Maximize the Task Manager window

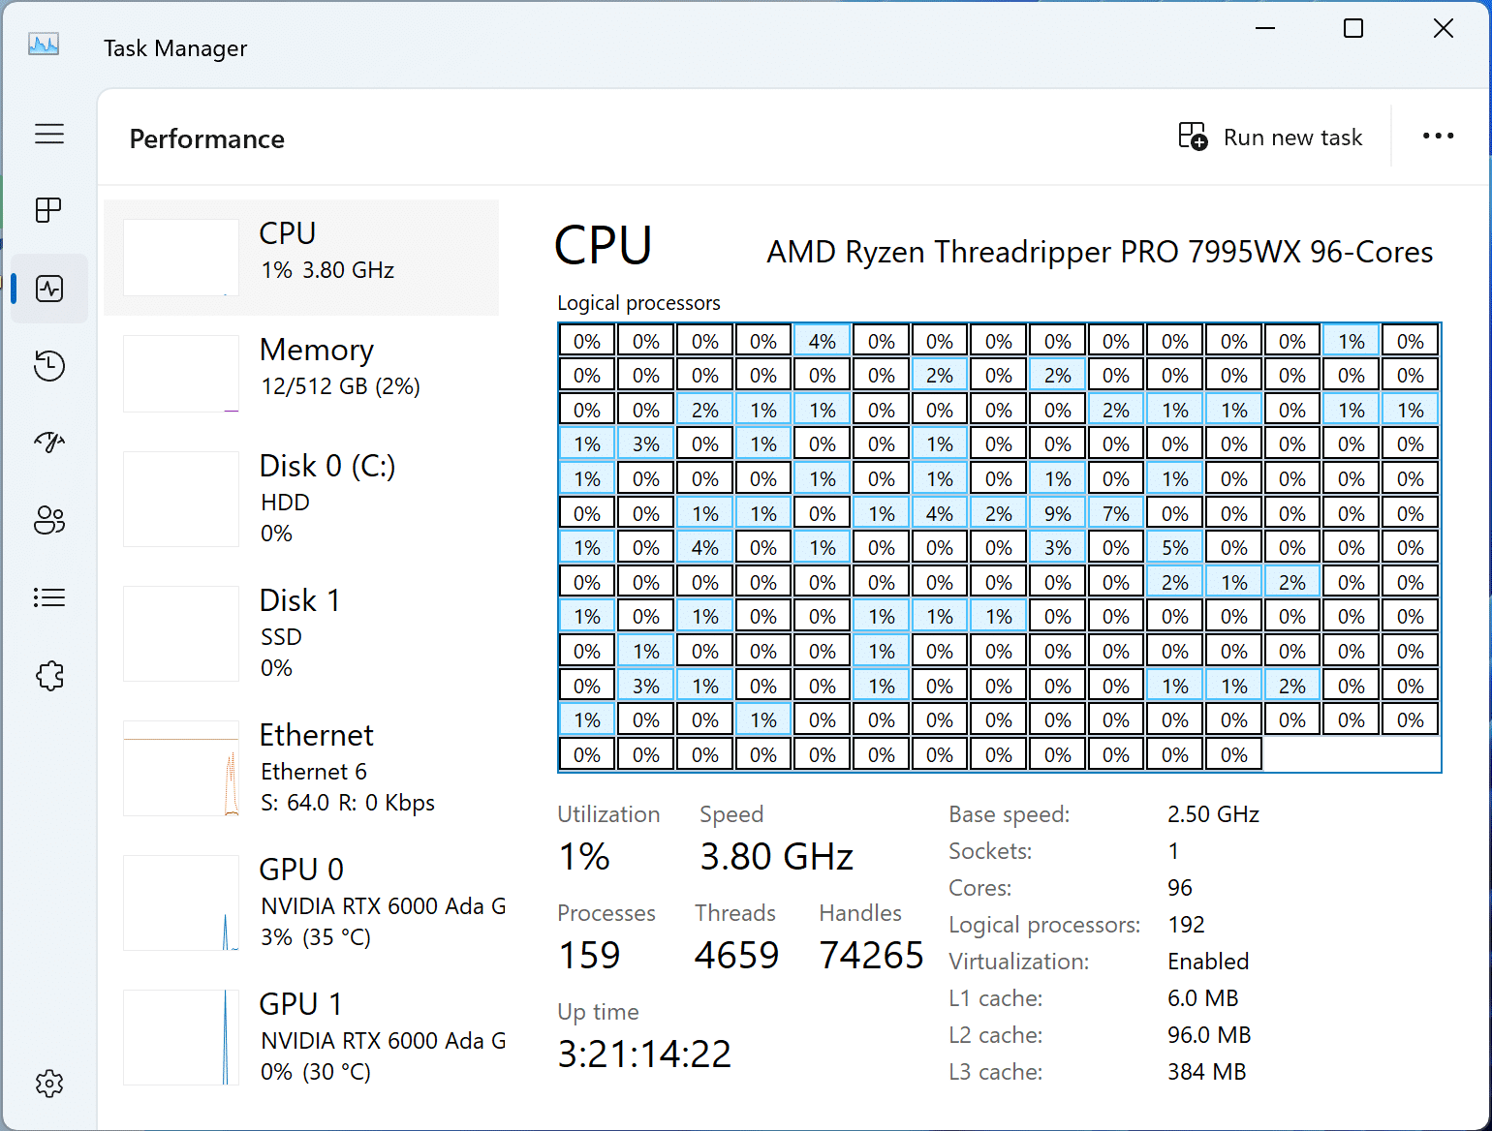click(x=1353, y=29)
